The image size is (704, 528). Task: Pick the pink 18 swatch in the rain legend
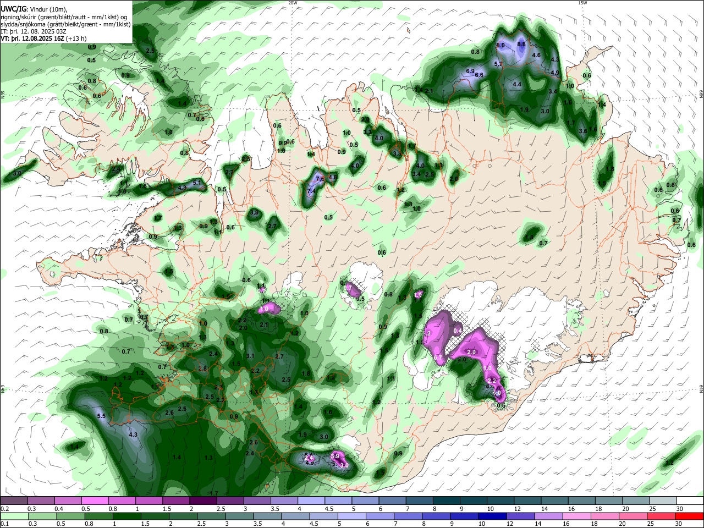coord(604,516)
